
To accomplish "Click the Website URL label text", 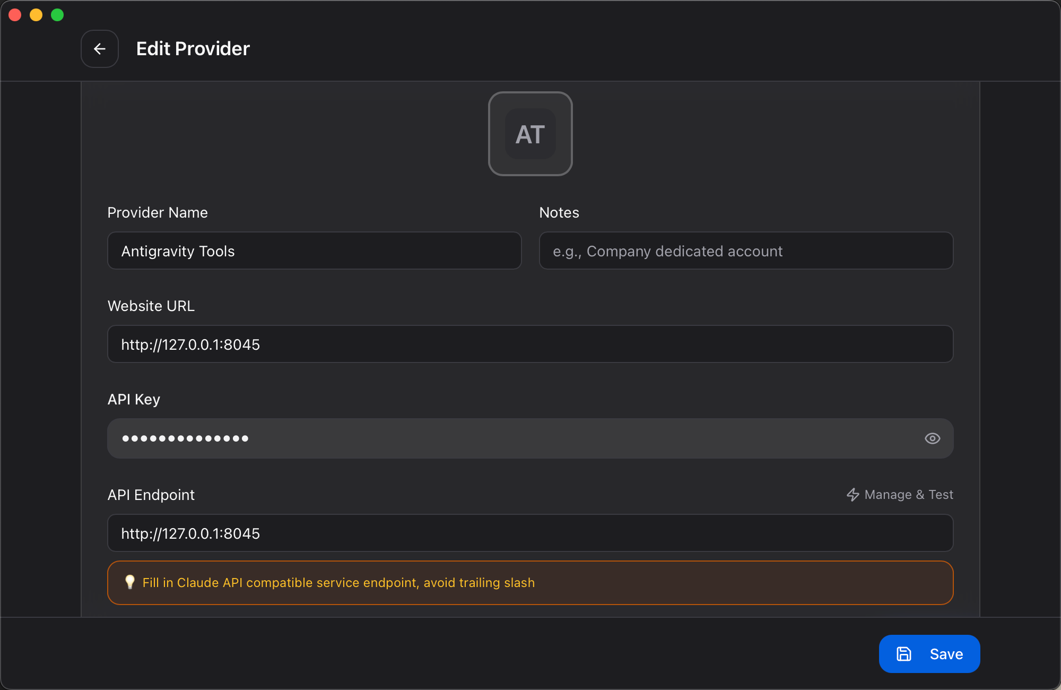I will pyautogui.click(x=151, y=306).
